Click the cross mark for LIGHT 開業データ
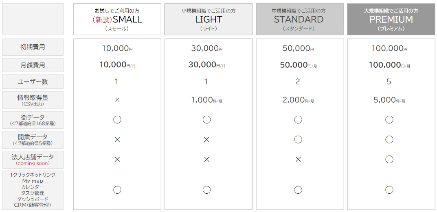This screenshot has width=437, height=212. 206,139
